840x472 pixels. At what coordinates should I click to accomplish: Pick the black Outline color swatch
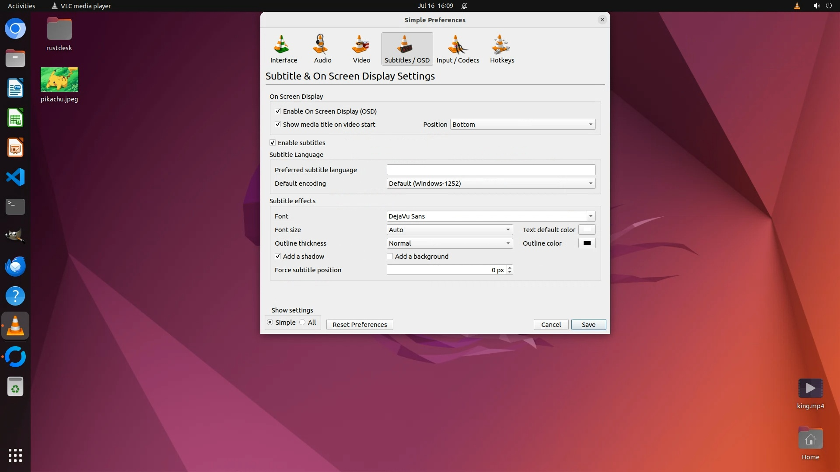(x=587, y=243)
